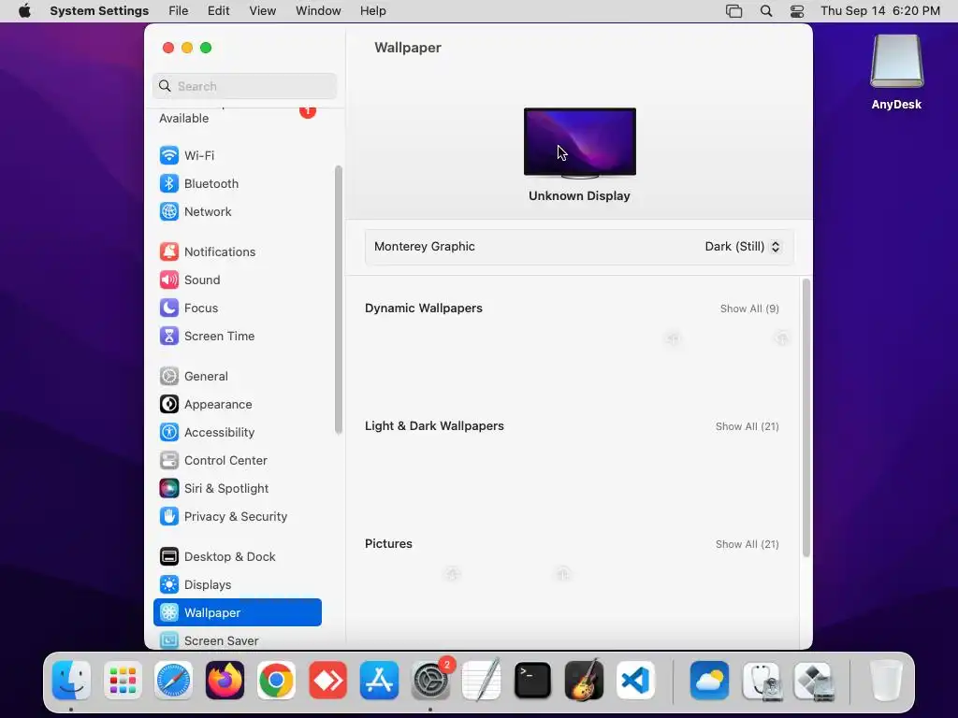Screen dimensions: 958x718
Task: Open the Window menu
Action: (x=318, y=11)
